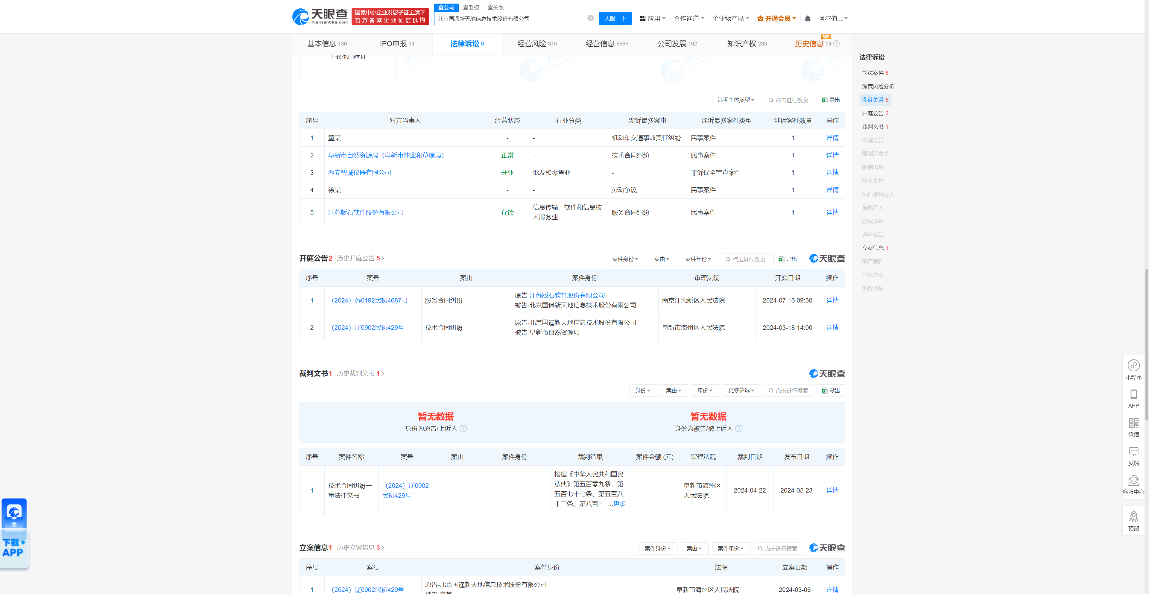Screen dimensions: 1149x594
Task: Click 点击进行搜索 box in 裁判文书 section
Action: coord(789,390)
